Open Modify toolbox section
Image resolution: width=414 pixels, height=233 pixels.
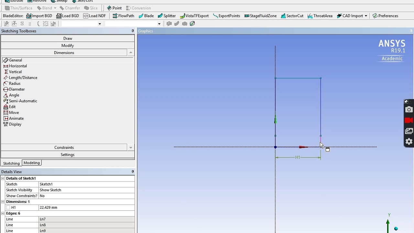coord(68,46)
